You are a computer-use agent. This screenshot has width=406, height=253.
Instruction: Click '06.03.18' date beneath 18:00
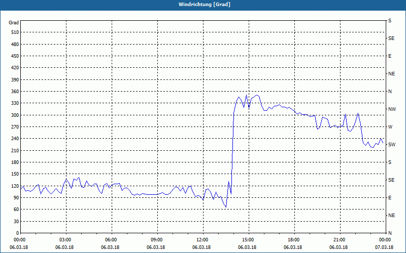click(293, 247)
